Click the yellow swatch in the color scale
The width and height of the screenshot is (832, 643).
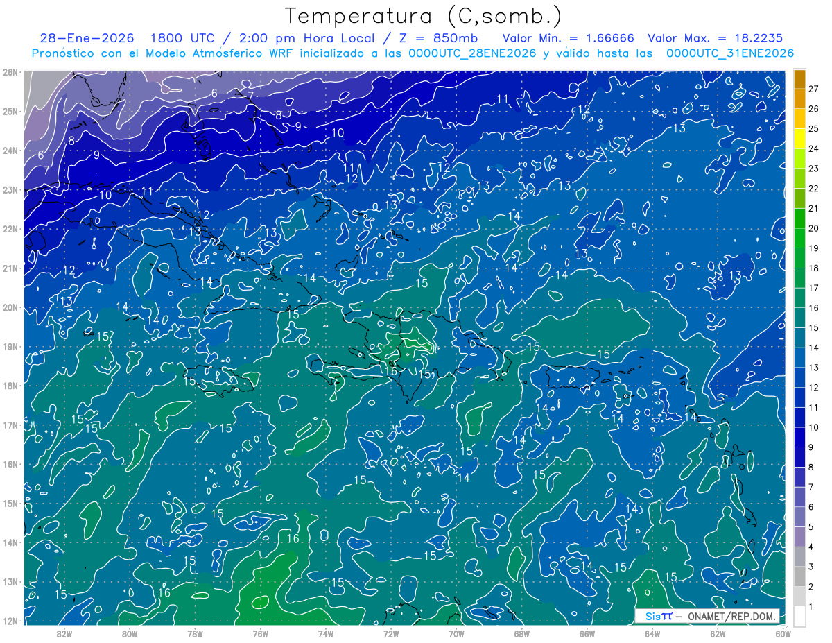coord(799,139)
